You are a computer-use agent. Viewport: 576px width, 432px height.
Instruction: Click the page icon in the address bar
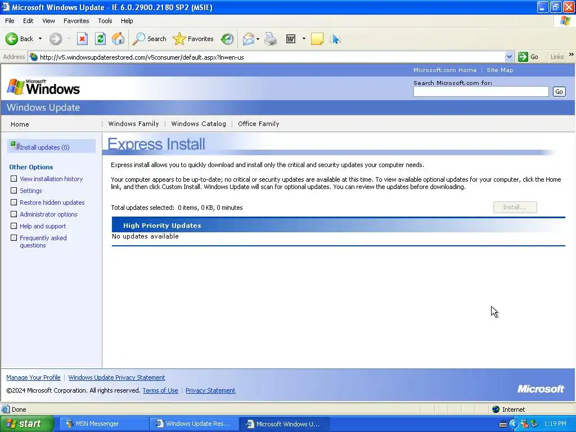34,57
